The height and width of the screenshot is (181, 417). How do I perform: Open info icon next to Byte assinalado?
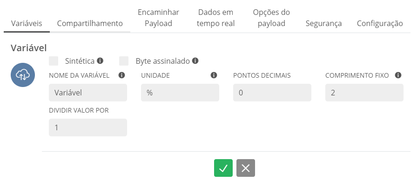(x=195, y=61)
